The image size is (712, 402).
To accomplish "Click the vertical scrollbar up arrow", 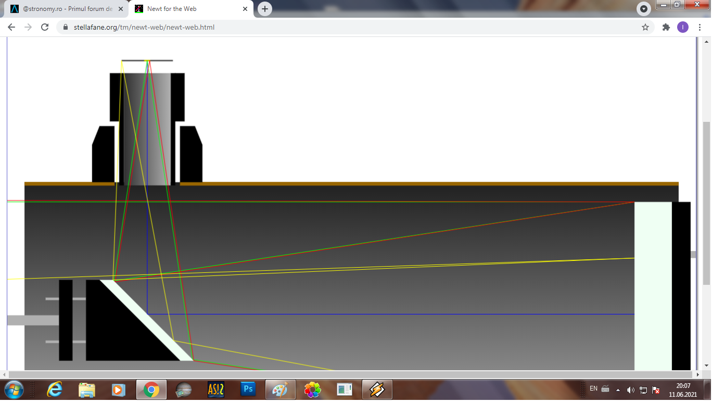I will click(707, 41).
